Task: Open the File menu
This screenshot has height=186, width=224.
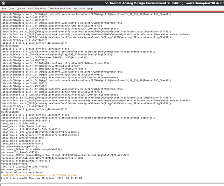Action: pos(4,8)
